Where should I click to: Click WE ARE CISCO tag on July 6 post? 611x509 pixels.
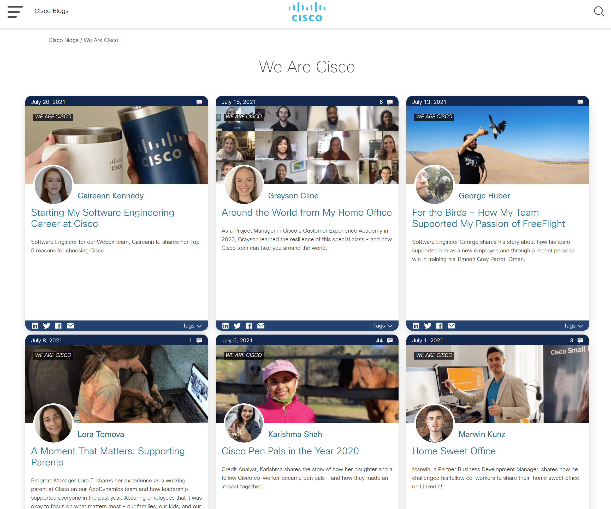coord(244,355)
